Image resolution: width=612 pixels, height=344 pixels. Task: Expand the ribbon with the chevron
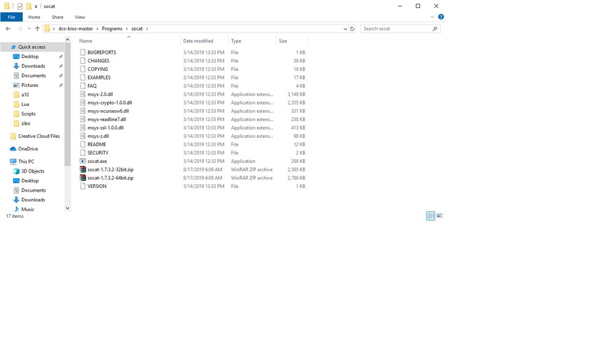coord(432,17)
